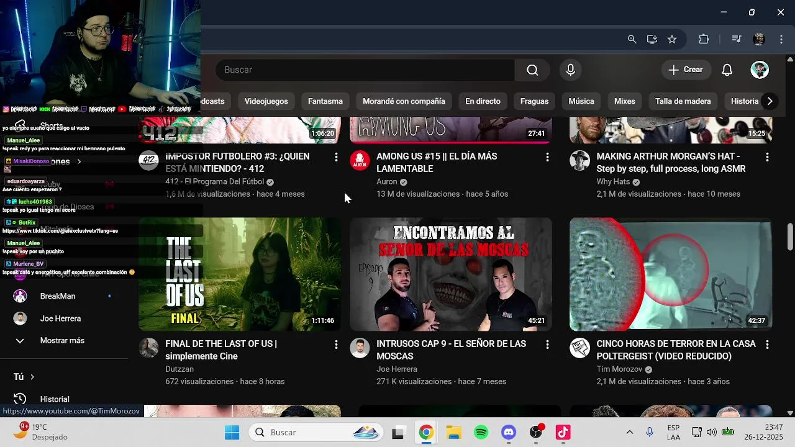
Task: Open the YouTube notifications bell
Action: [727, 70]
